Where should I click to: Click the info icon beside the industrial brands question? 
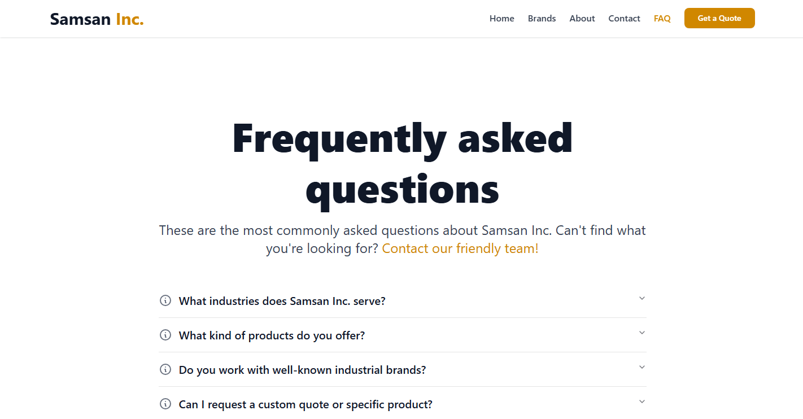pyautogui.click(x=165, y=369)
